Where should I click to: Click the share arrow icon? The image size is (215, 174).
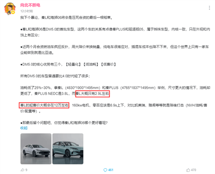[x=22, y=170]
